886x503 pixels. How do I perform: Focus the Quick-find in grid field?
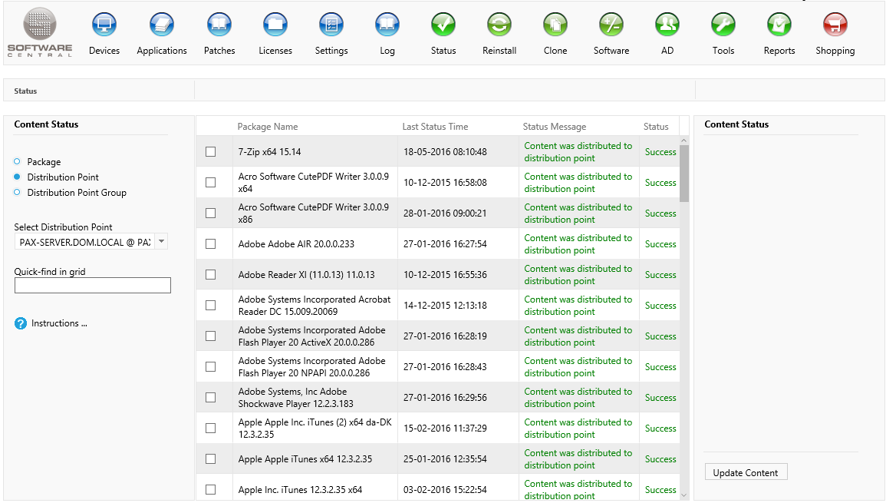(x=93, y=286)
